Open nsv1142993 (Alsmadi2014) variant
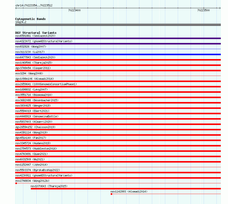This screenshot has width=228, height=204. pos(129,191)
